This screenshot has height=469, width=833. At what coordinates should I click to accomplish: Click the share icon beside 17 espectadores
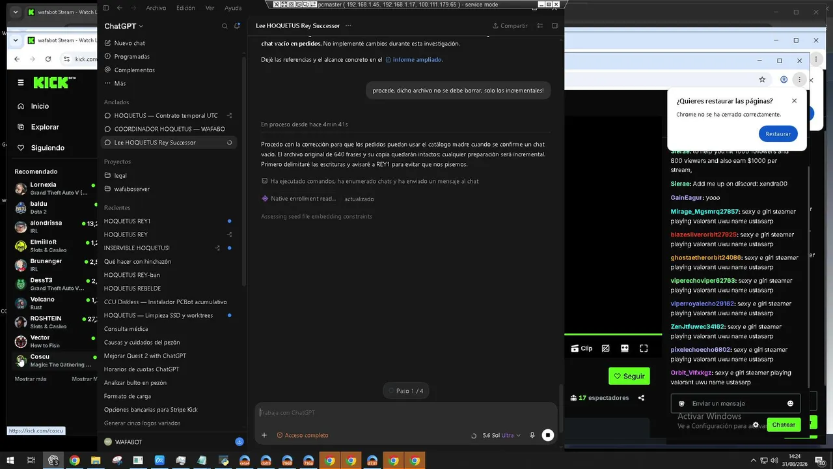click(642, 398)
